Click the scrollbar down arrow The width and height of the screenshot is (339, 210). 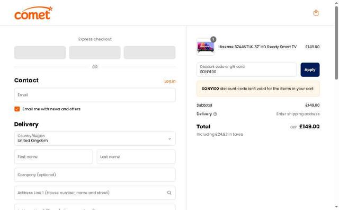[336, 207]
